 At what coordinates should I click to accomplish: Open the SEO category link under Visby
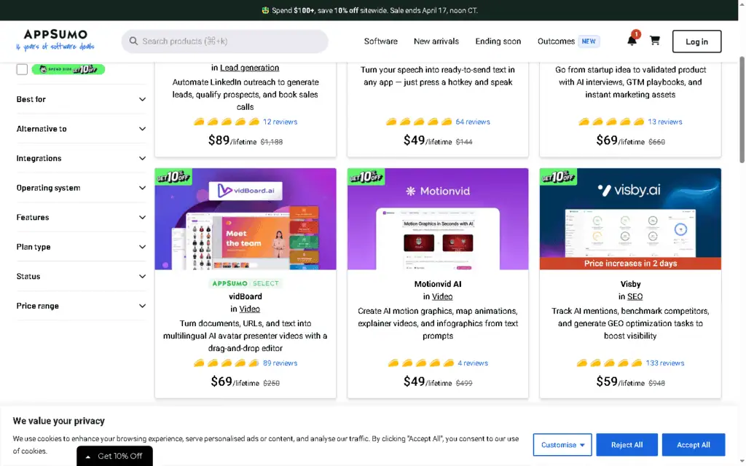tap(635, 297)
